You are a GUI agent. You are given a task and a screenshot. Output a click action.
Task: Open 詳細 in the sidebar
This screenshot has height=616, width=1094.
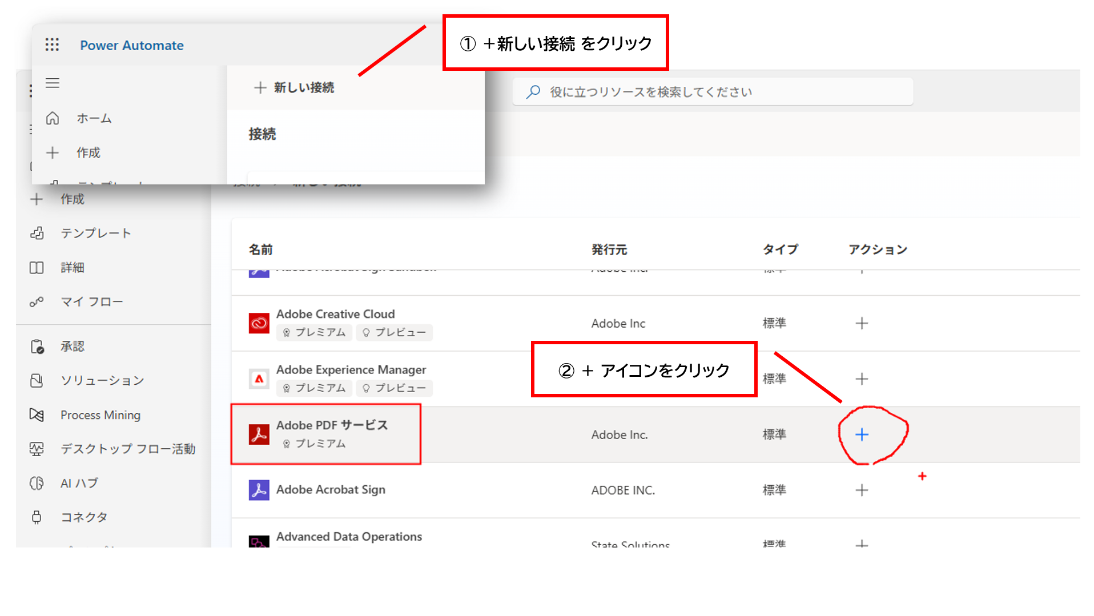73,267
